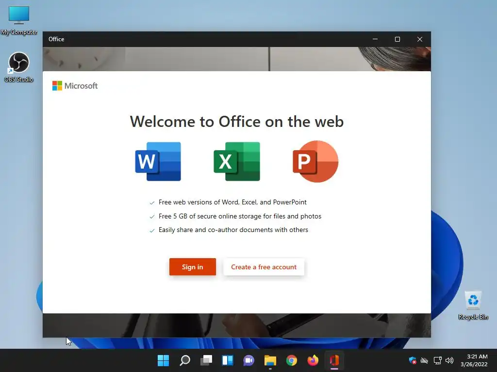Close the Office window

coord(420,39)
